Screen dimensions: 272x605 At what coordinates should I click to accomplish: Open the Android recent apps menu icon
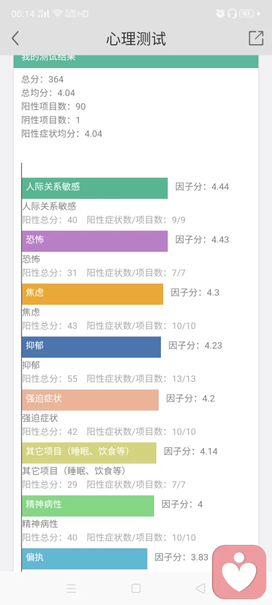click(71, 588)
